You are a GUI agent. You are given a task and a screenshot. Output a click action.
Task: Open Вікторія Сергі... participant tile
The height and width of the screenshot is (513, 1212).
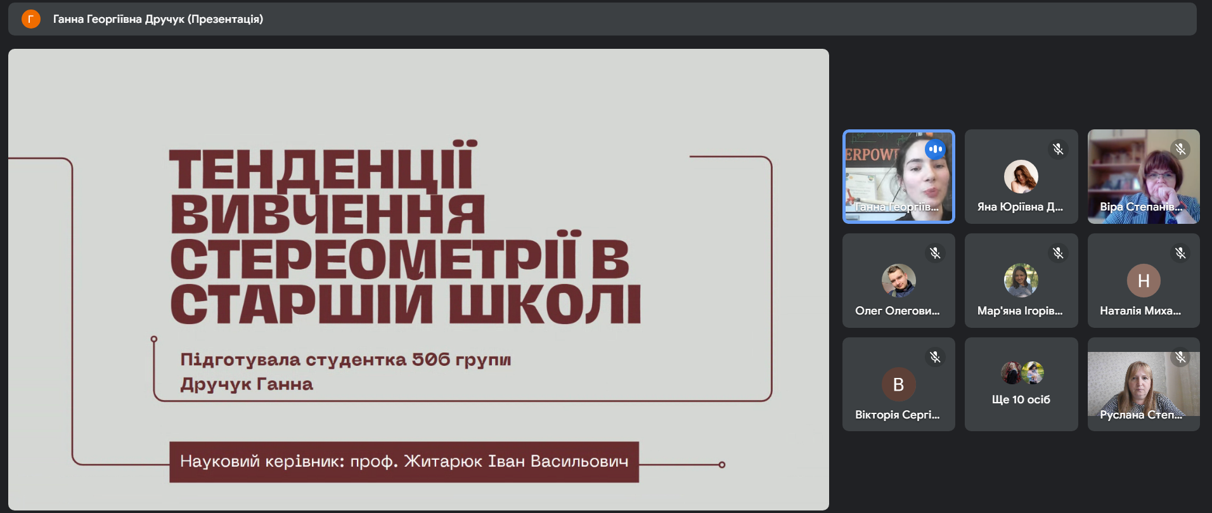[898, 384]
